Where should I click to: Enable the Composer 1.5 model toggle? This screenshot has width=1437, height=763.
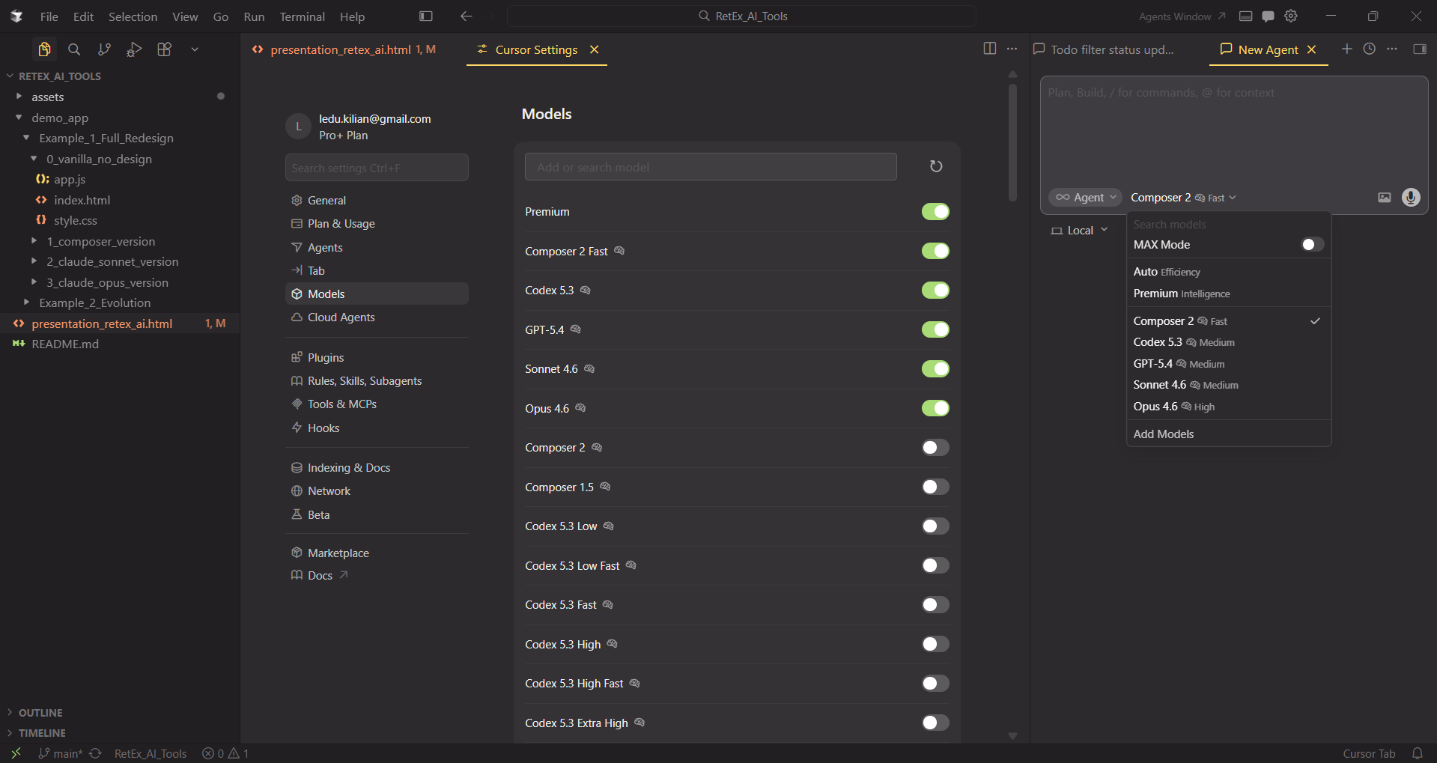point(935,487)
